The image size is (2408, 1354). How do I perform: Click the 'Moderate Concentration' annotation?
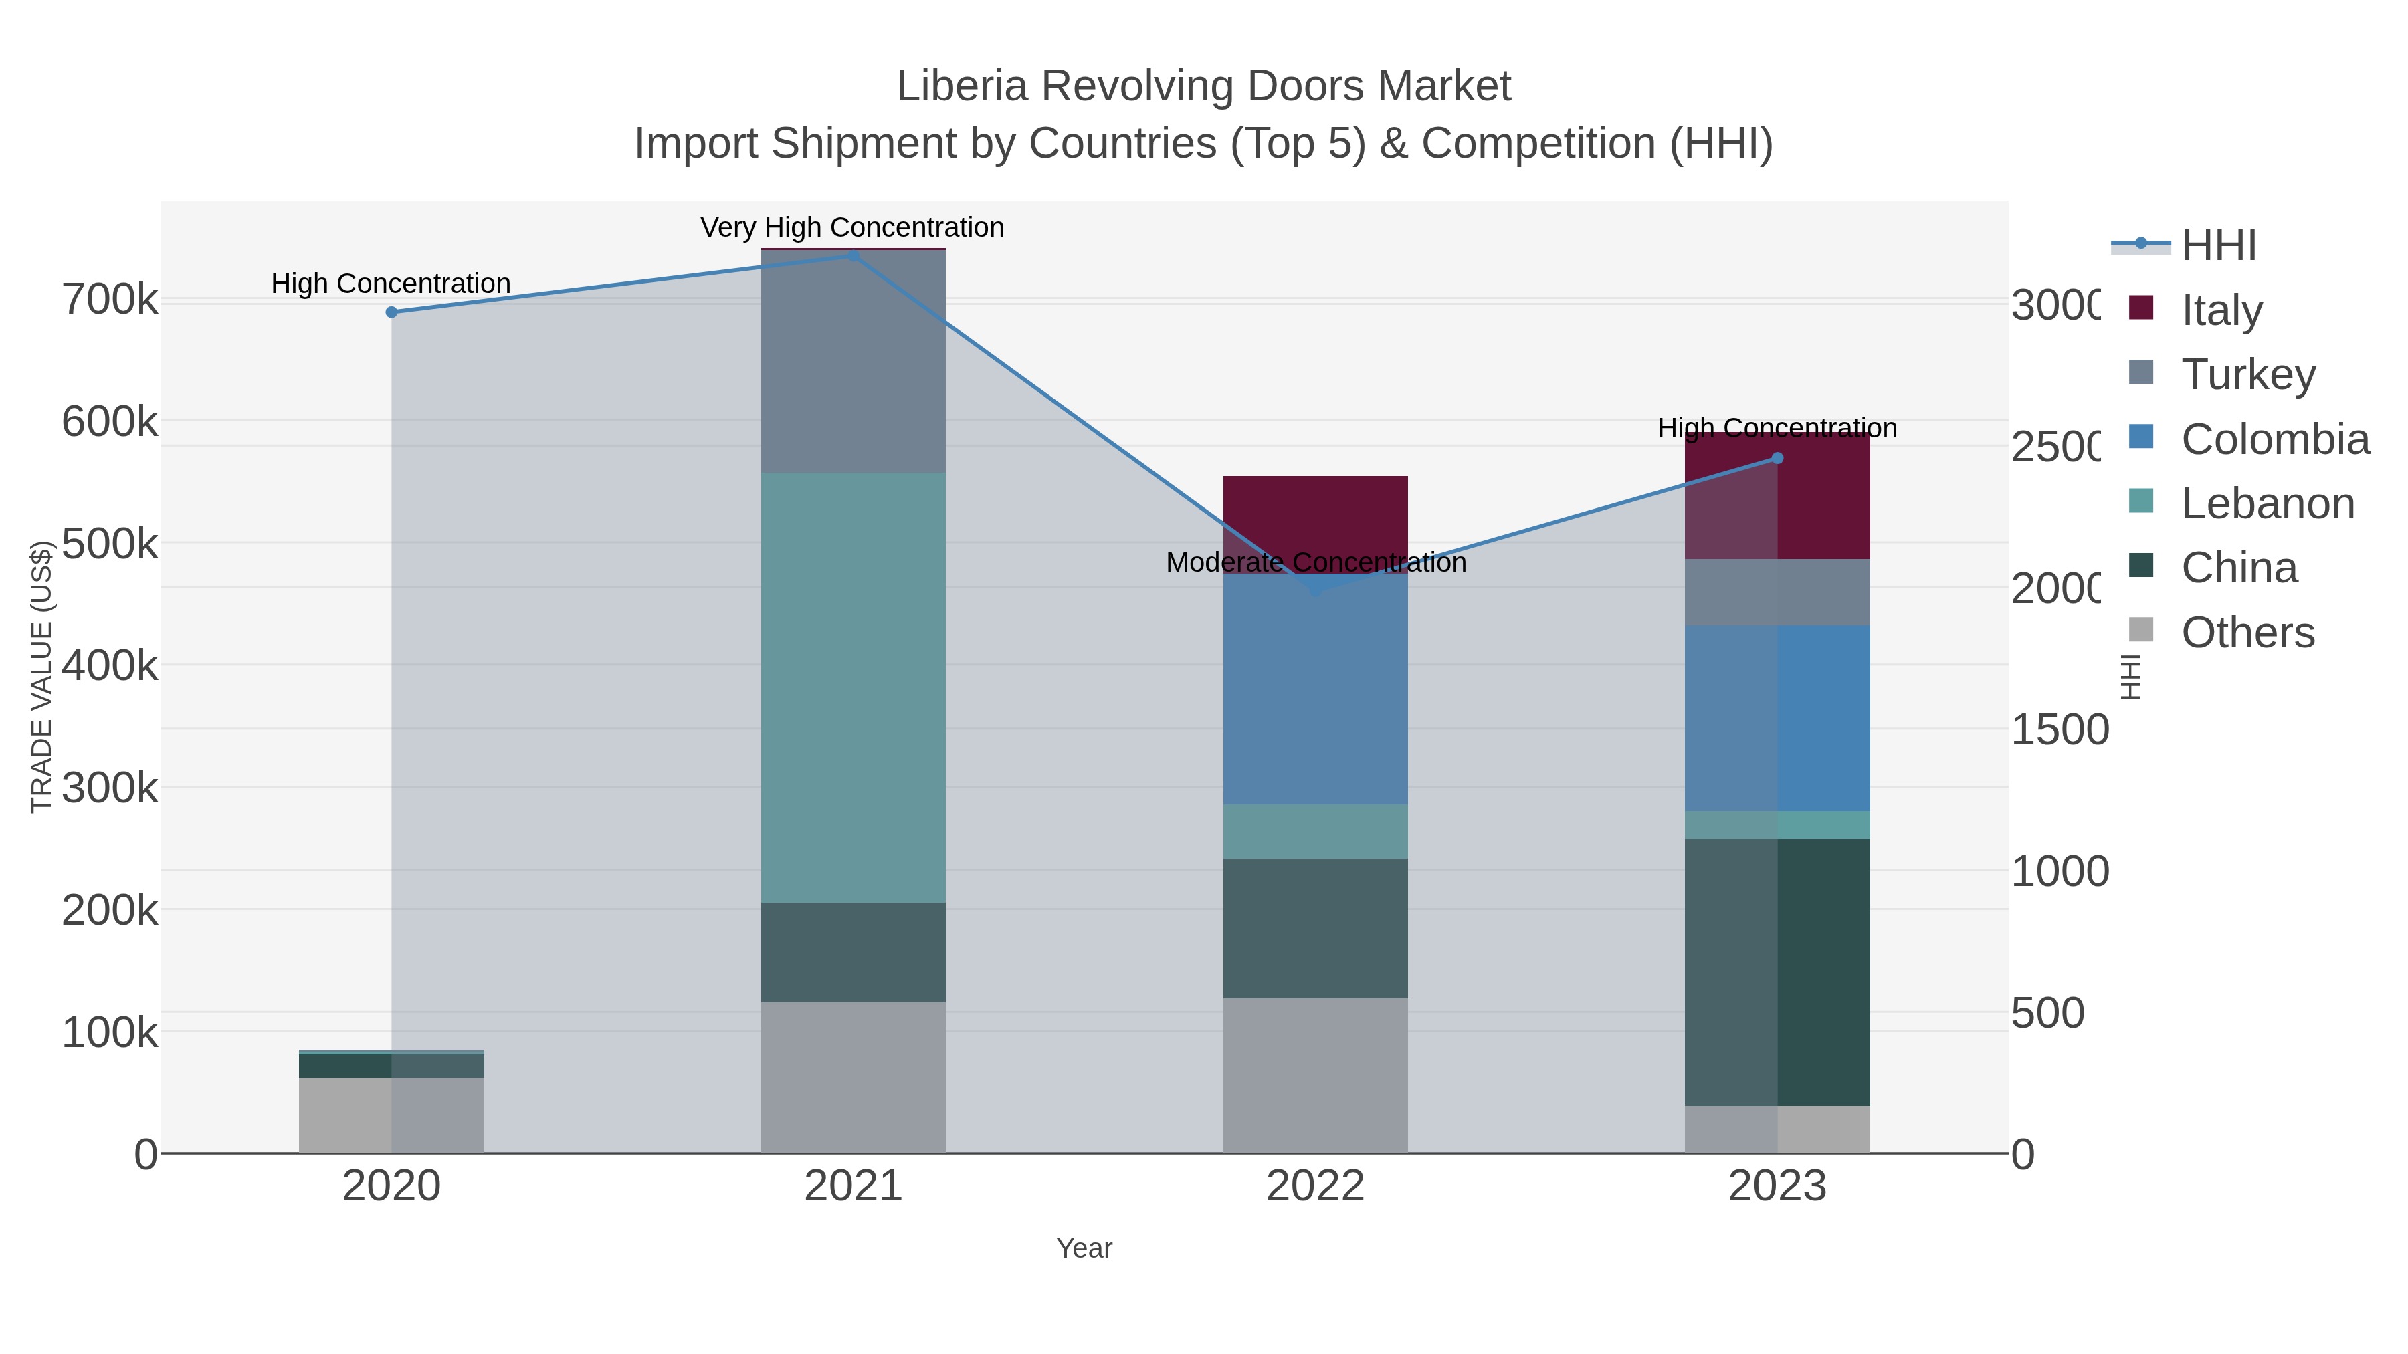(1316, 562)
